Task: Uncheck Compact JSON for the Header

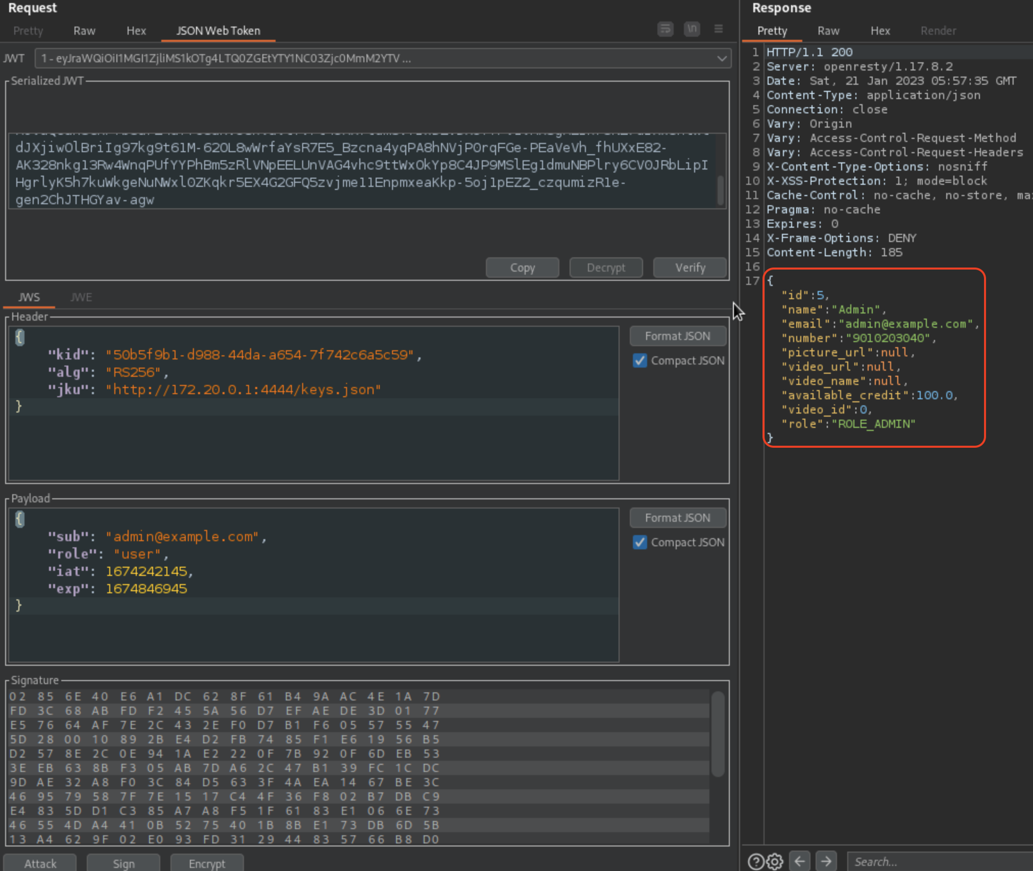Action: tap(640, 360)
